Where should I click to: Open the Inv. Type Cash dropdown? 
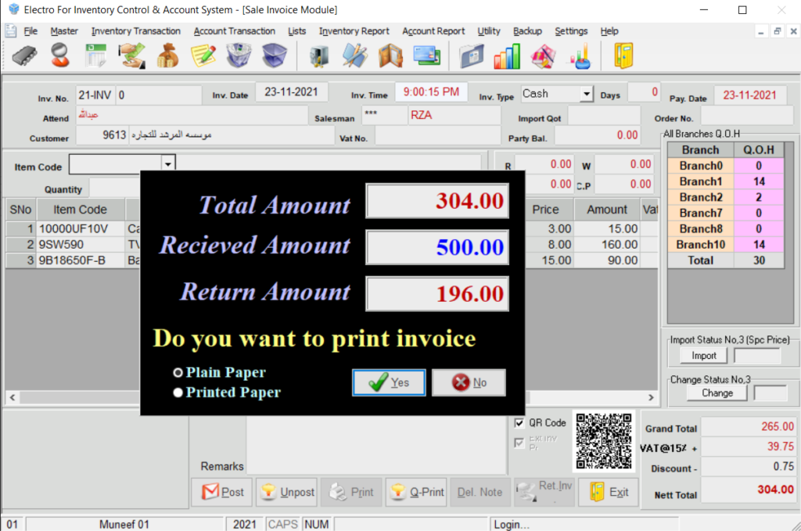tap(586, 94)
